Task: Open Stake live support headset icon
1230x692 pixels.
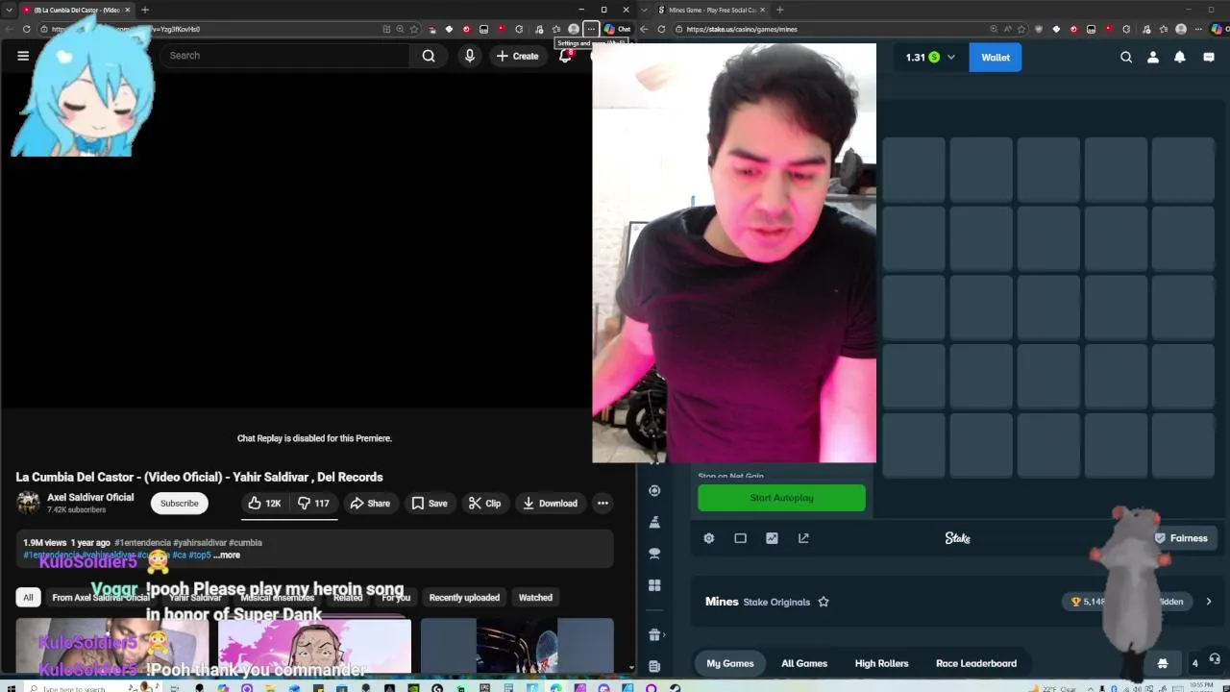Action: 1215,658
